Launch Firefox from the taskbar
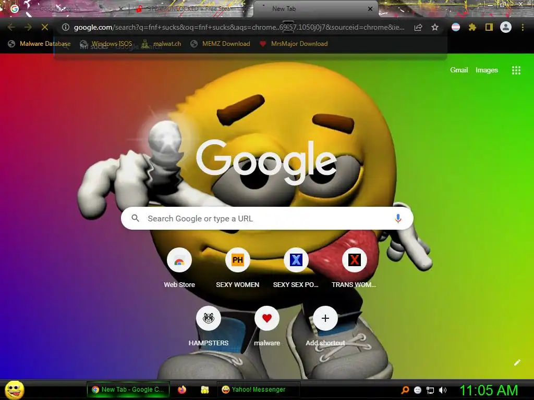534x400 pixels. click(182, 390)
